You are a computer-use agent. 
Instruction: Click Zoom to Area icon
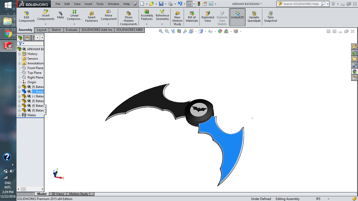coord(167,31)
